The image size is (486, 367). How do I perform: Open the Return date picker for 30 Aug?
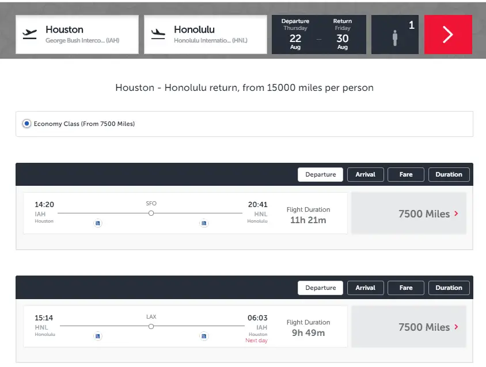click(x=343, y=35)
